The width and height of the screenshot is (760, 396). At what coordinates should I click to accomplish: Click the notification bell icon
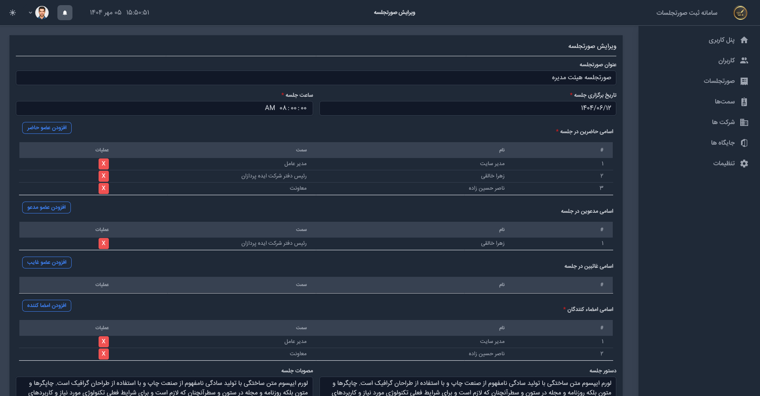click(65, 13)
